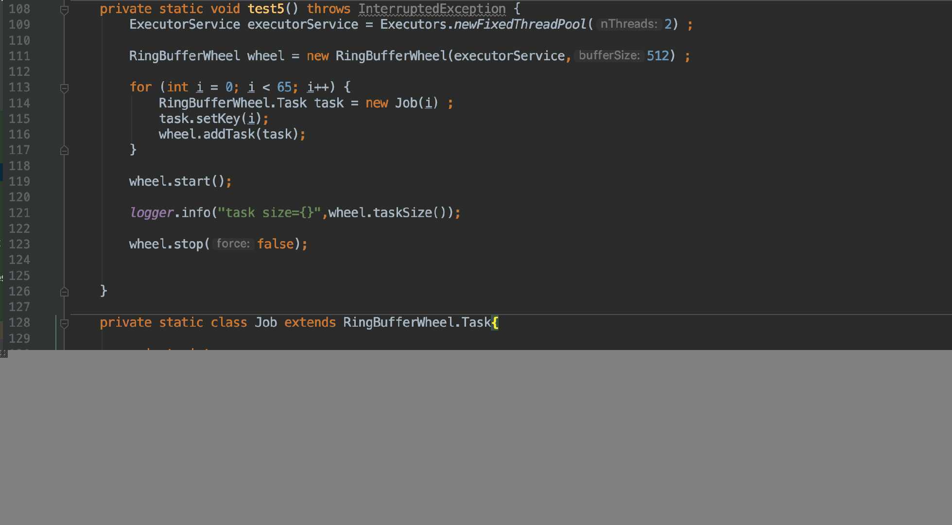The image size is (952, 525).
Task: Click newFixedThreadPool method call
Action: click(520, 24)
